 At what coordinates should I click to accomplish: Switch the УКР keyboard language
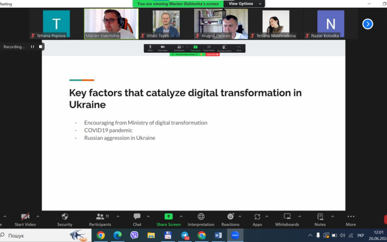(360, 235)
